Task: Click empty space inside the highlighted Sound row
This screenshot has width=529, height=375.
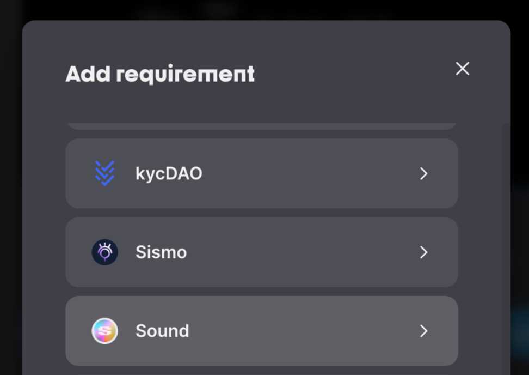Action: pyautogui.click(x=305, y=331)
